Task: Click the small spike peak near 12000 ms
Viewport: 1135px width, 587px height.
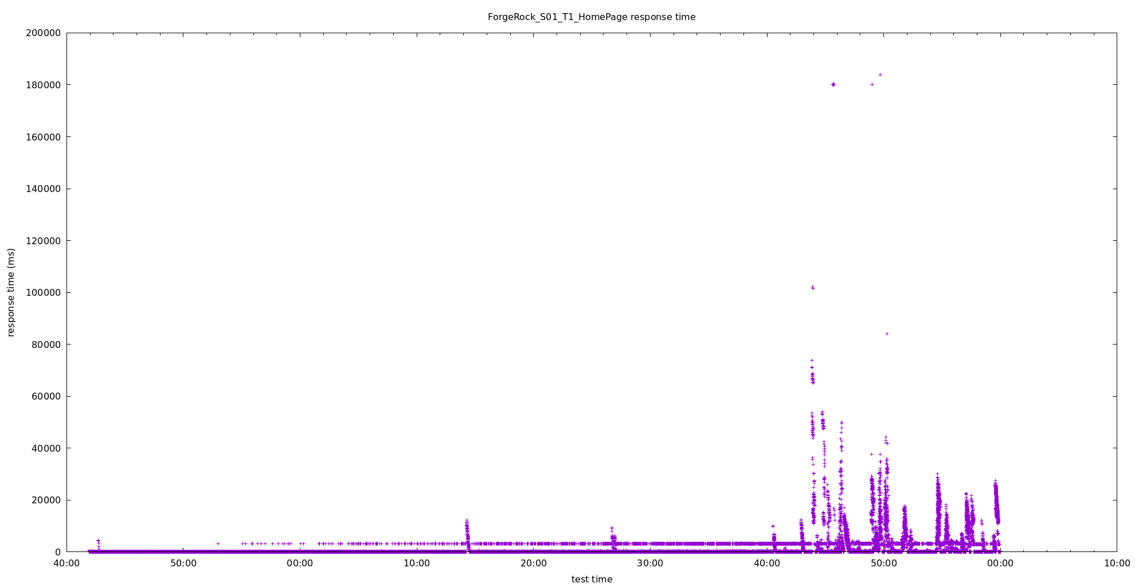Action: tap(467, 521)
